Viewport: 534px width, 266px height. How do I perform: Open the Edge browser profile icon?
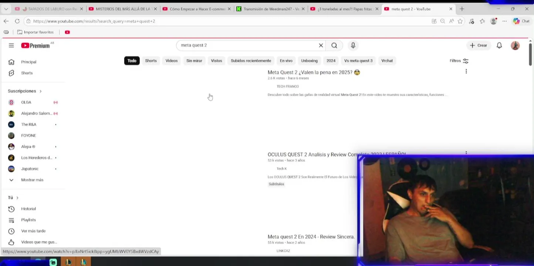pyautogui.click(x=493, y=21)
